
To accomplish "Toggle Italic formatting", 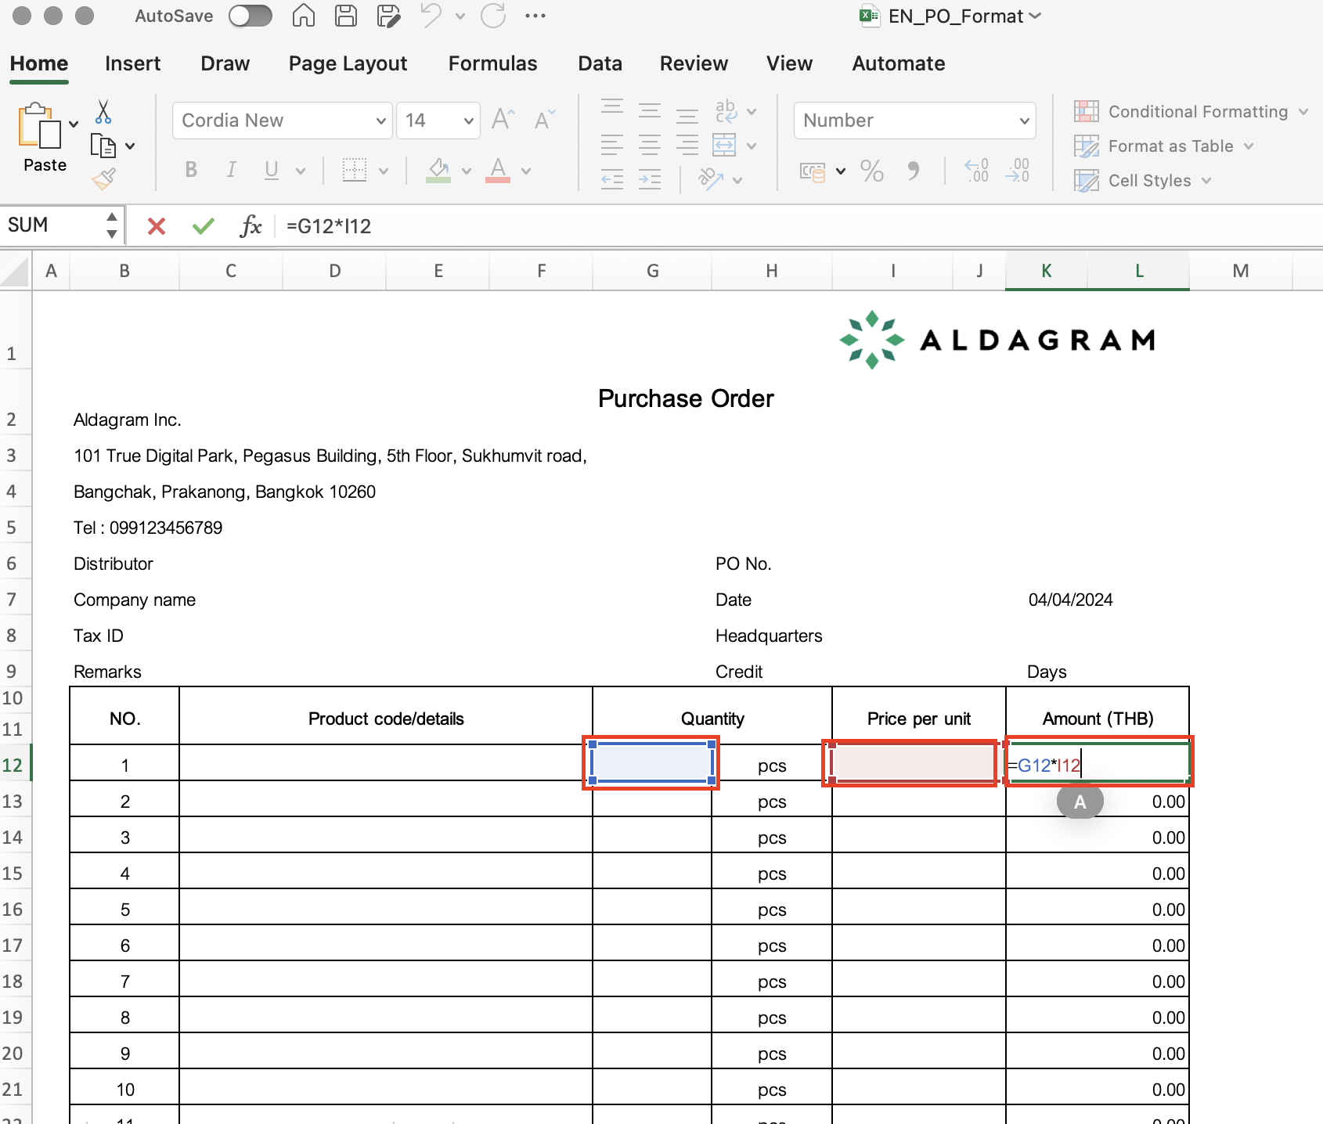I will point(231,170).
